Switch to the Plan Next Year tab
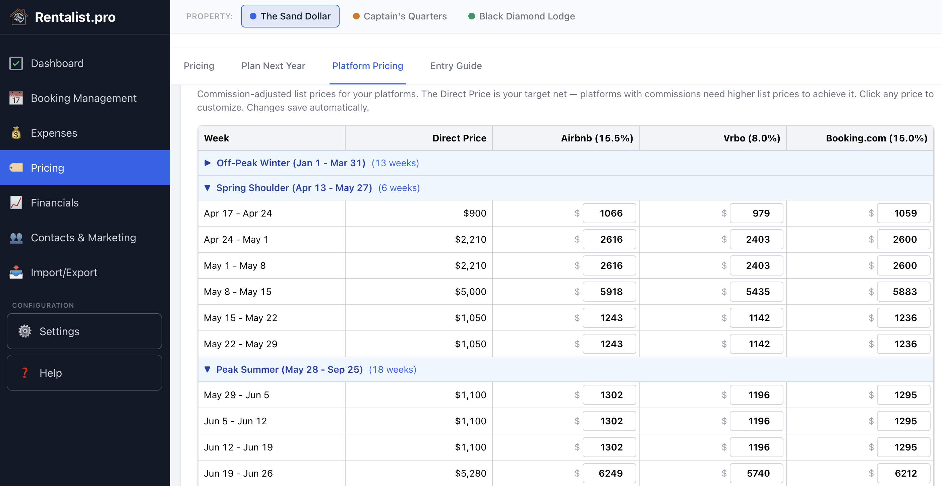Viewport: 942px width, 486px height. 273,66
